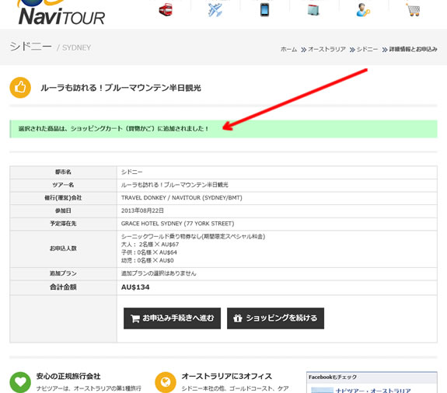Click ショッピングを続ける button

275,318
